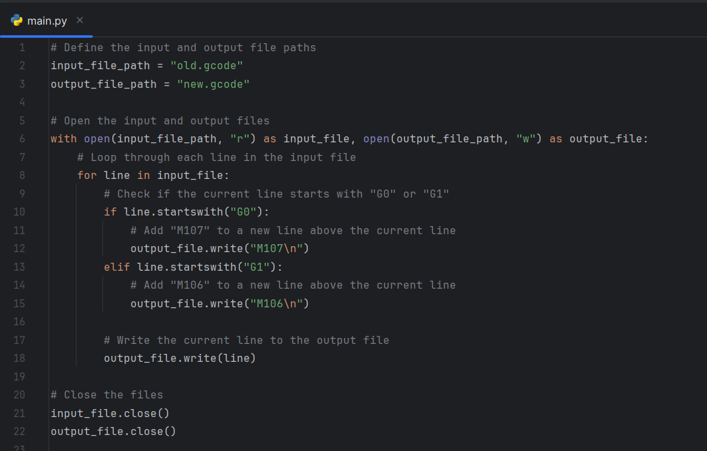Viewport: 707px width, 451px height.
Task: Click the "with" keyword on line 6
Action: click(x=64, y=138)
